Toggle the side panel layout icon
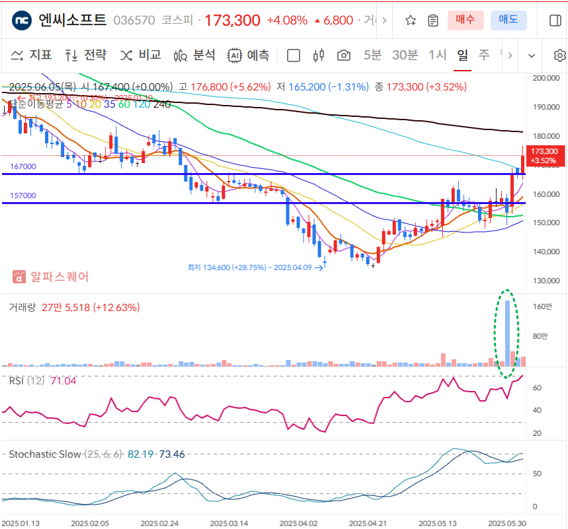The image size is (568, 529). point(555,20)
